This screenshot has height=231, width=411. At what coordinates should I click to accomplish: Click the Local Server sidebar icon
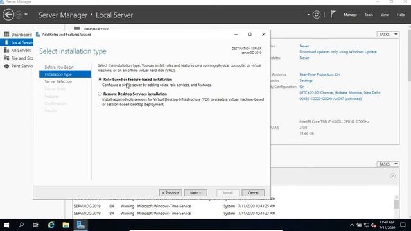6,42
